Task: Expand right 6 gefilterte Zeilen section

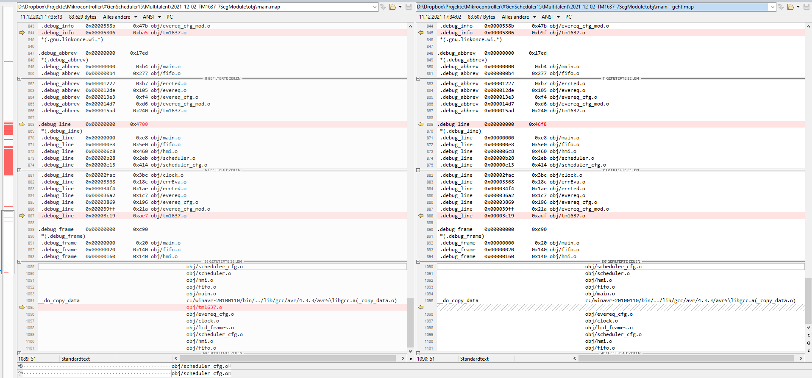Action: pos(418,170)
